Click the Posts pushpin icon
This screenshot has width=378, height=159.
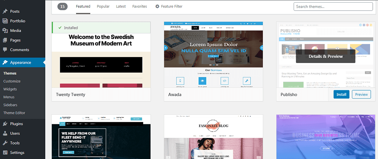[x=5, y=11]
